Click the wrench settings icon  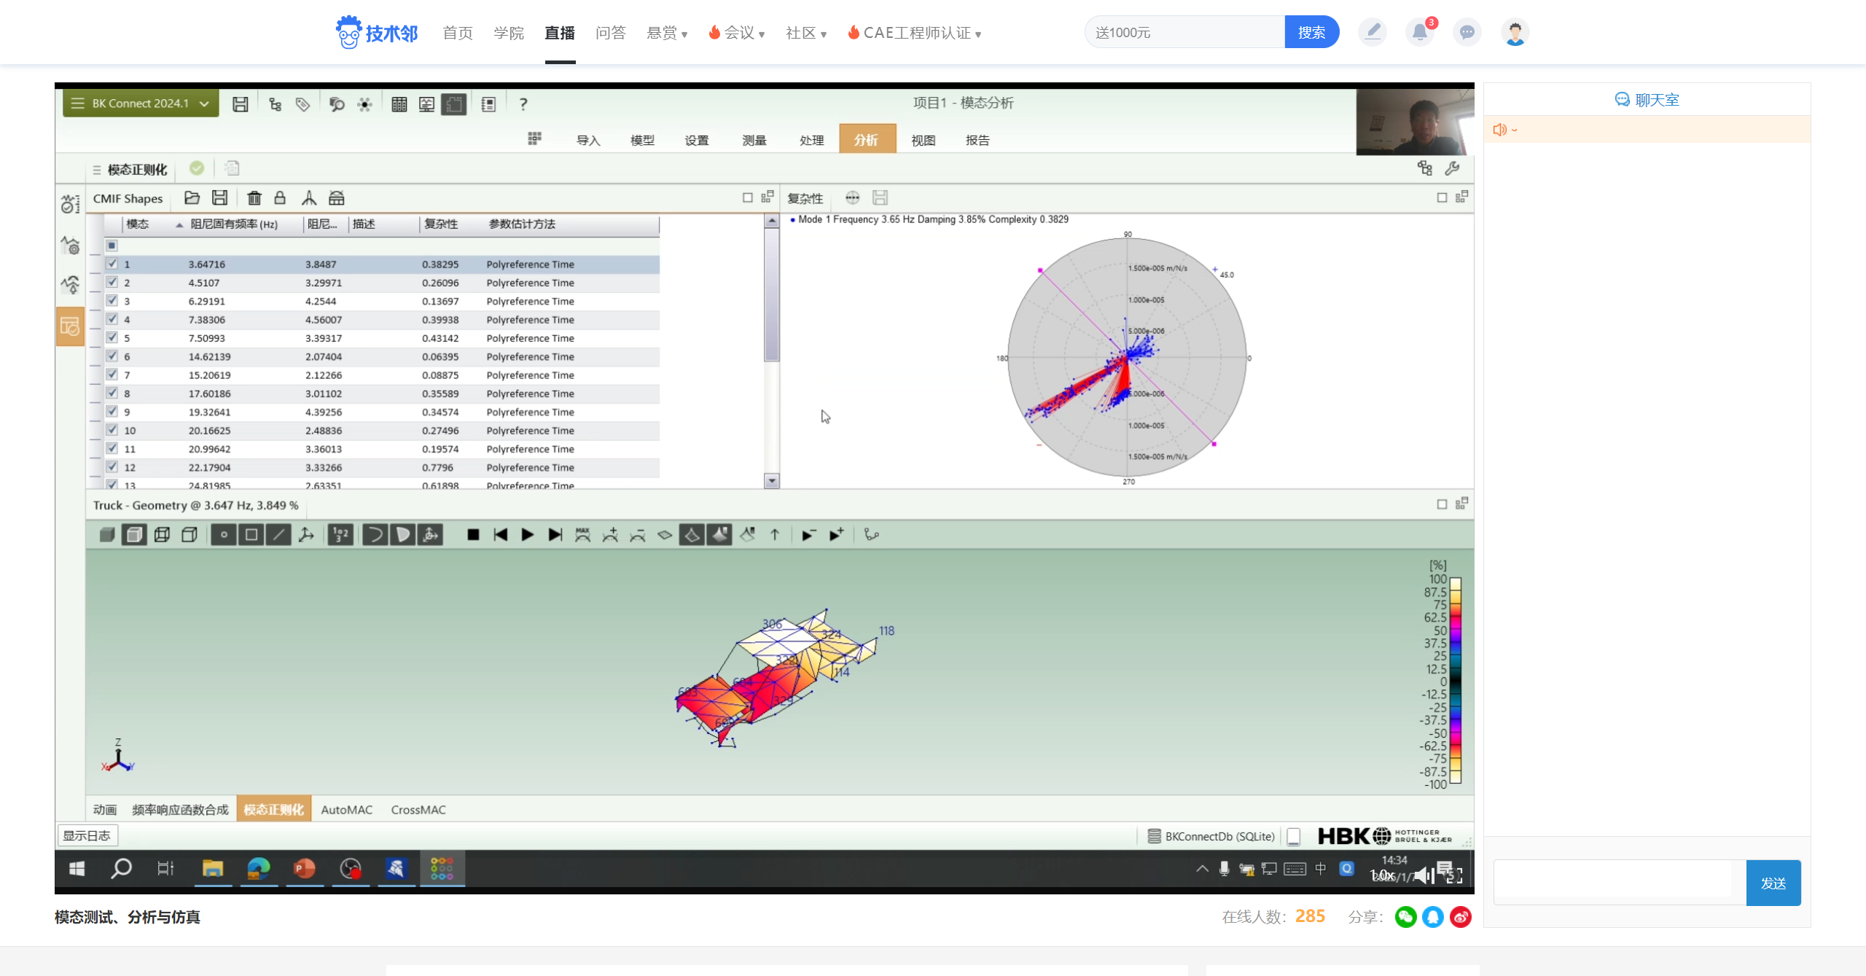[x=1453, y=169]
